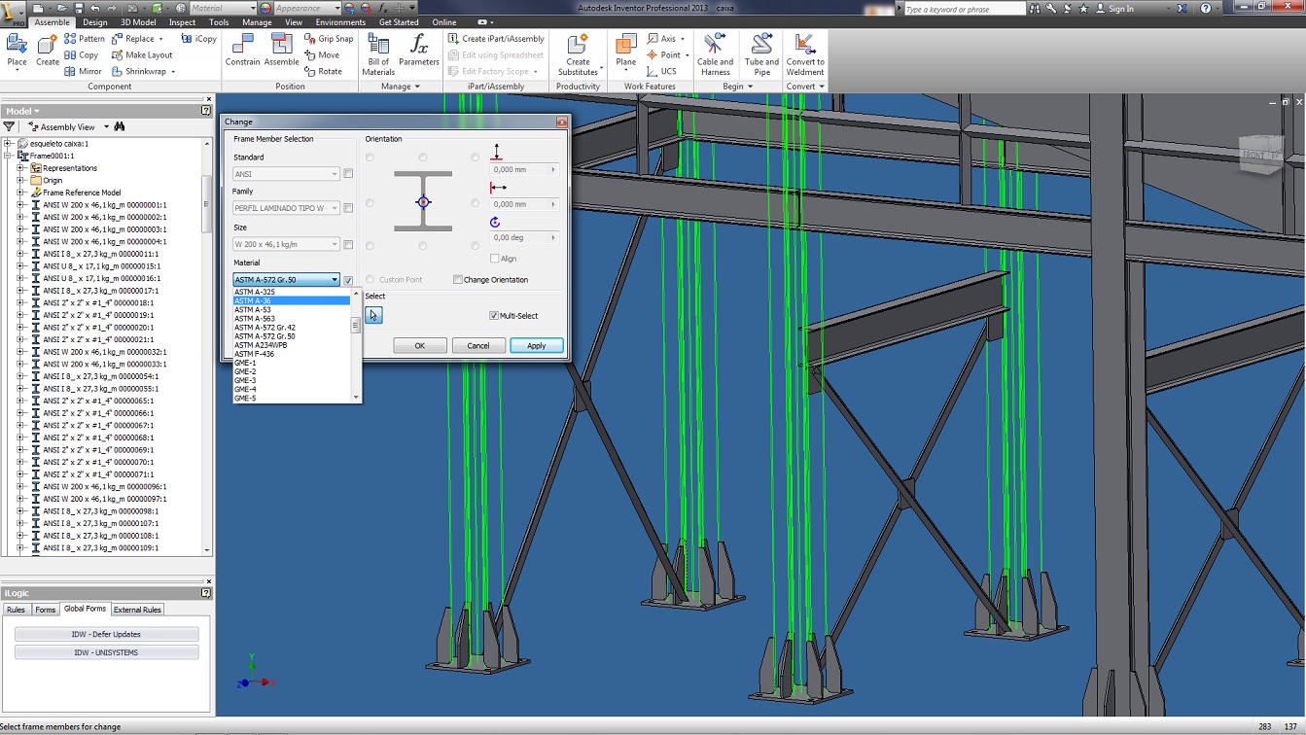This screenshot has width=1306, height=735.
Task: Select center orientation point on I-beam preview
Action: [x=423, y=202]
